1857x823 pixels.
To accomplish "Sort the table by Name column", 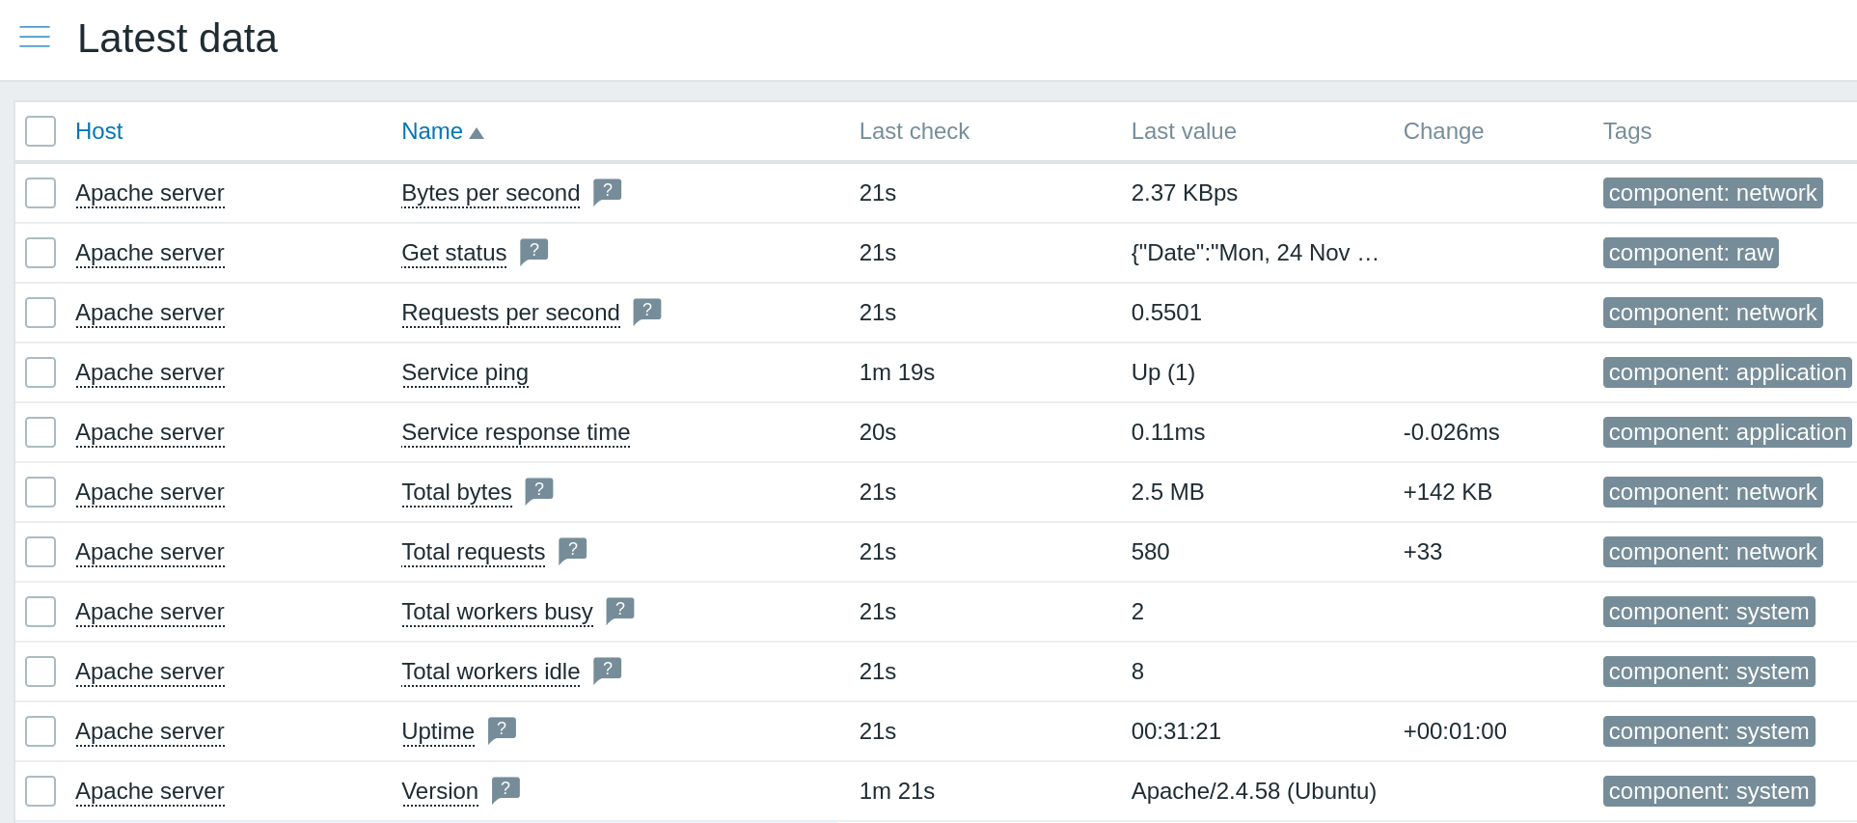I will [x=432, y=131].
